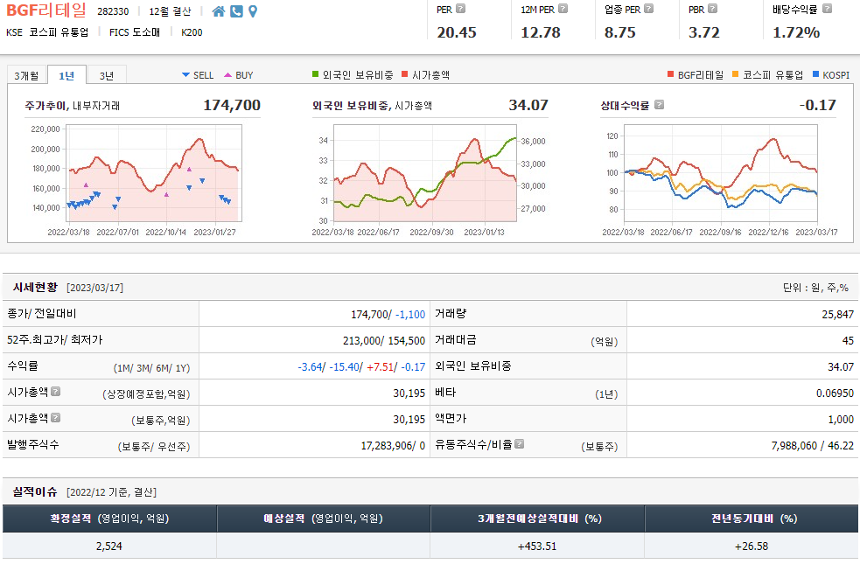
Task: Switch chart period to 3개월 tab
Action: [27, 75]
